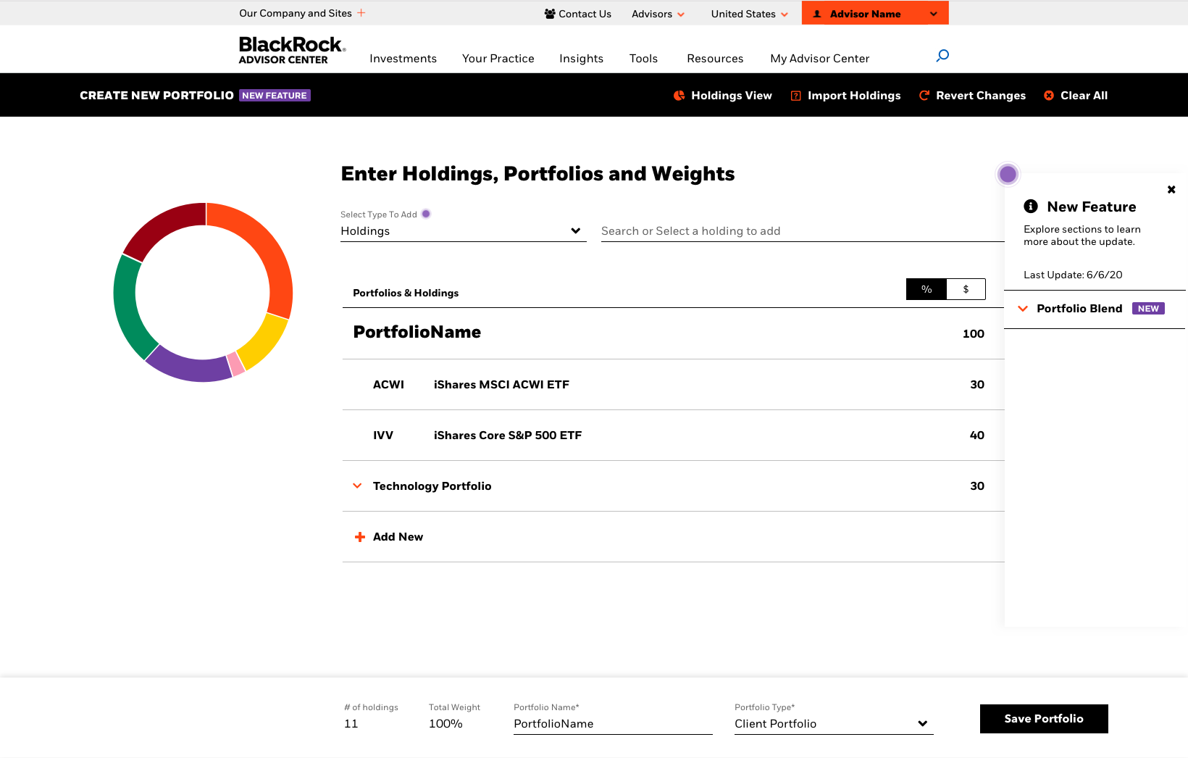This screenshot has width=1188, height=758.
Task: Click the NEW FEATURE badge in the header
Action: coord(275,96)
